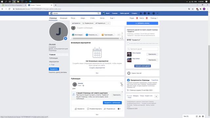Image resolution: width=210 pixels, height=118 pixels.
Task: Open Посетить Центр рекламы link
Action: click(x=58, y=72)
